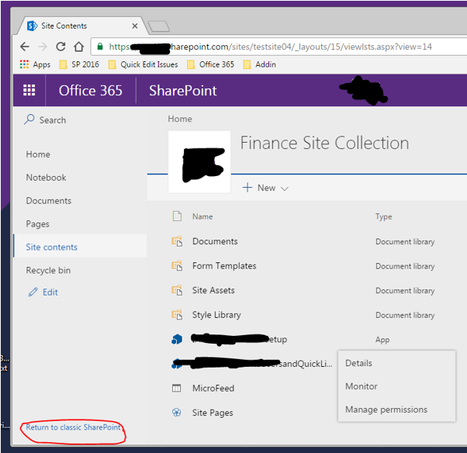The width and height of the screenshot is (467, 453).
Task: Open a new browser tab
Action: click(159, 26)
